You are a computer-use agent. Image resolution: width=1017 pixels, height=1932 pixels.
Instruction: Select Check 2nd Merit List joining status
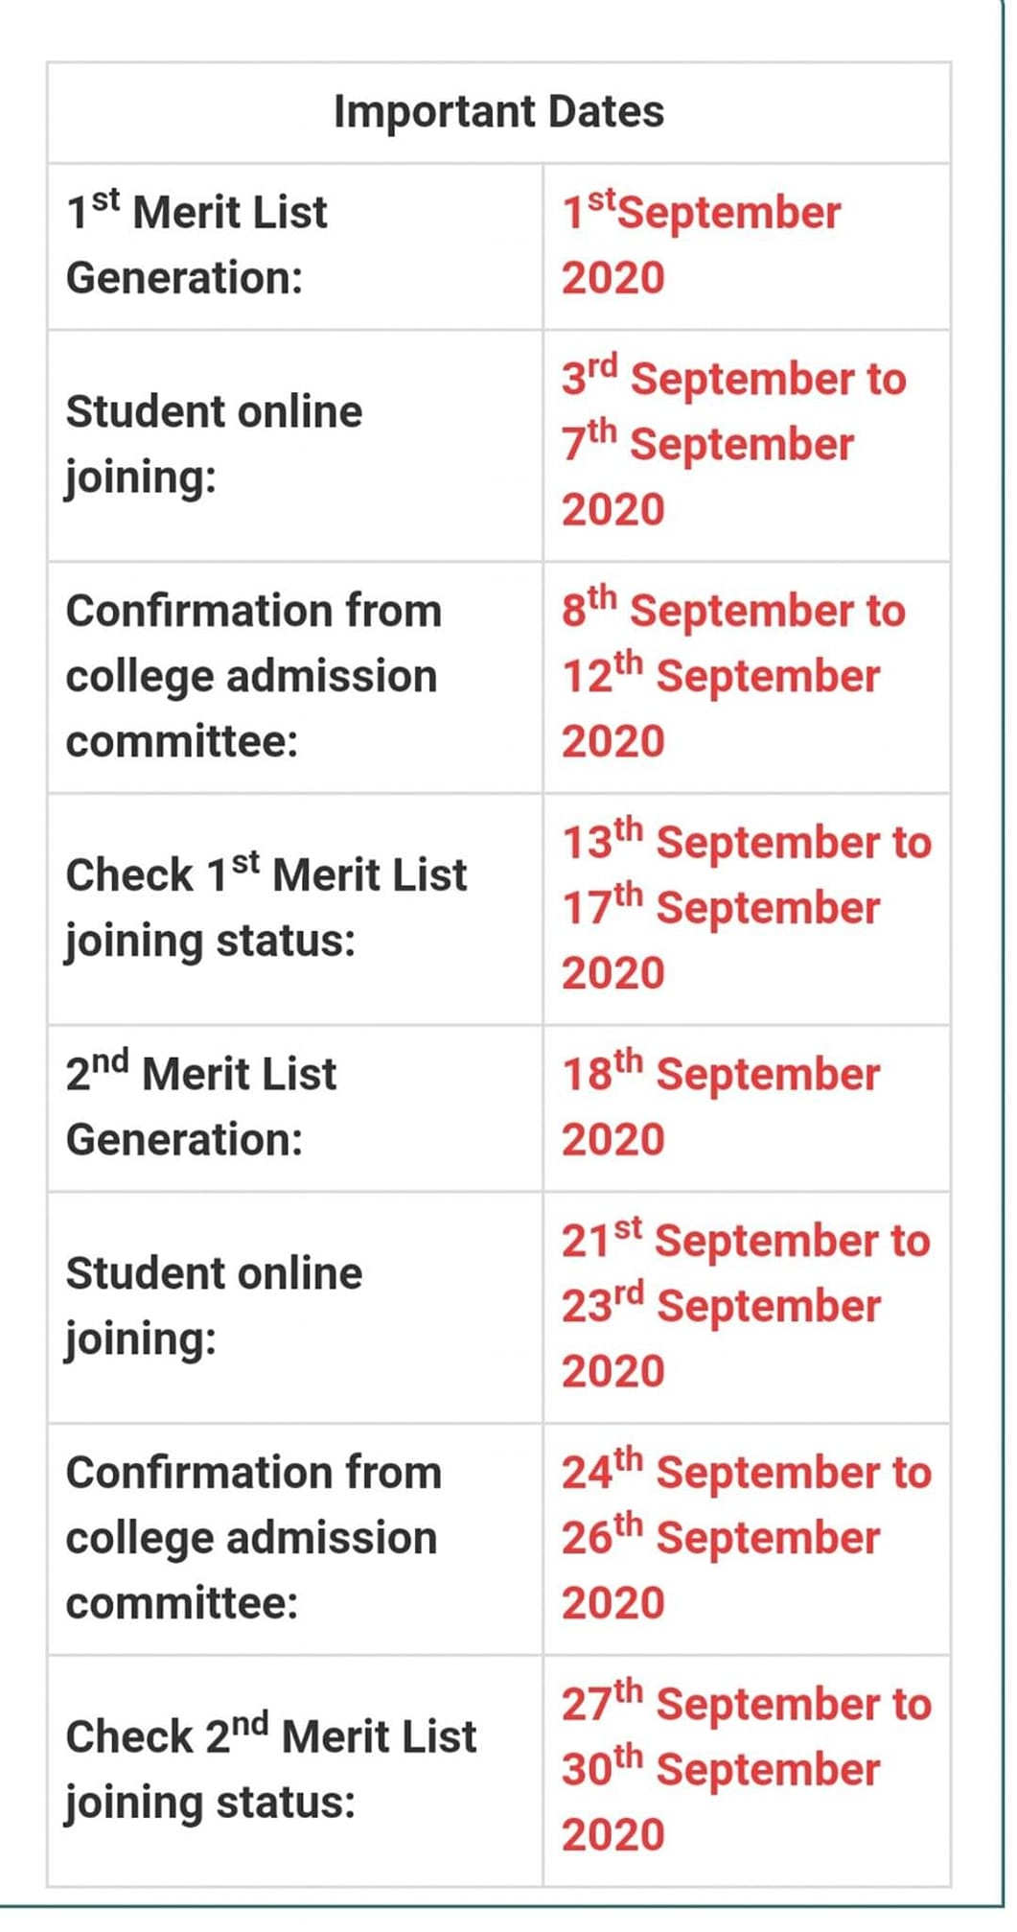coord(270,1770)
